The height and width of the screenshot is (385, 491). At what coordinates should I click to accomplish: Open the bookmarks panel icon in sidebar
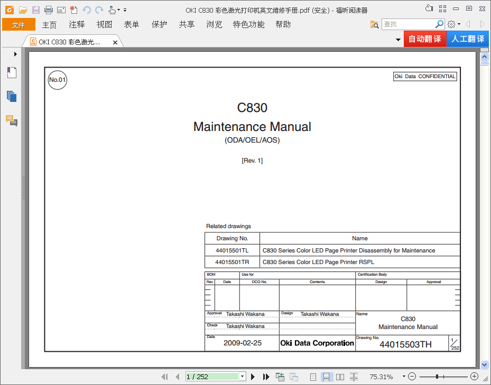(x=12, y=73)
